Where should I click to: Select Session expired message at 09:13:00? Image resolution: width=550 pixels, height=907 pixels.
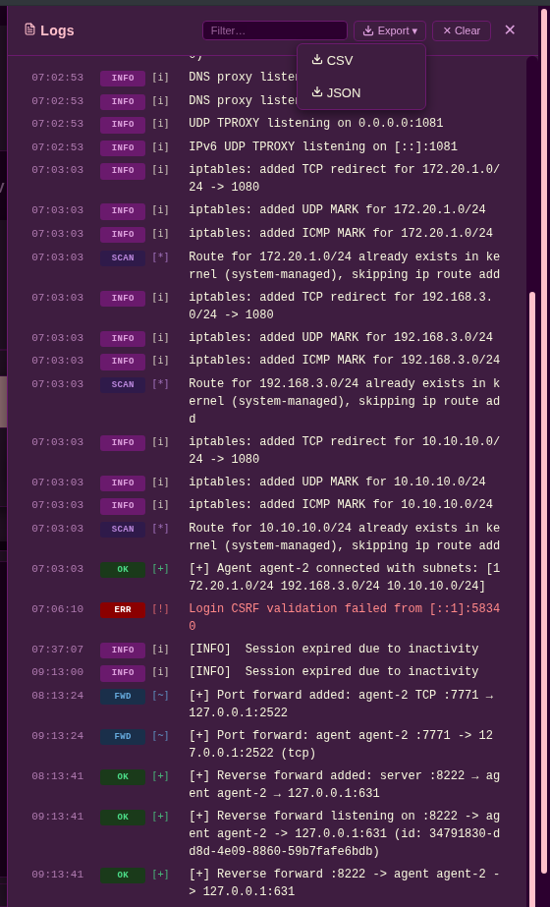point(334,671)
